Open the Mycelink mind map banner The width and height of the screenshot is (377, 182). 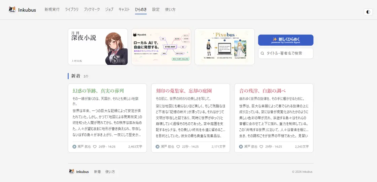(x=161, y=47)
